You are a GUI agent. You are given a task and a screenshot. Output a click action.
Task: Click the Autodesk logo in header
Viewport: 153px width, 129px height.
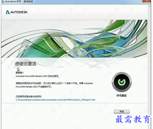pos(17,12)
